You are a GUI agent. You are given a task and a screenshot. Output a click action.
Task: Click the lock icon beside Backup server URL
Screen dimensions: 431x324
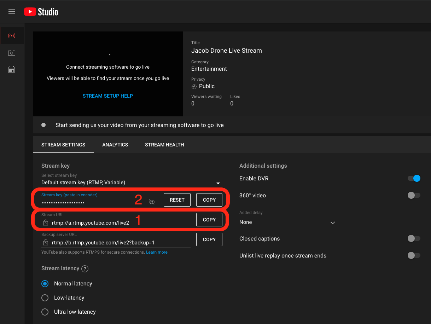[45, 243]
